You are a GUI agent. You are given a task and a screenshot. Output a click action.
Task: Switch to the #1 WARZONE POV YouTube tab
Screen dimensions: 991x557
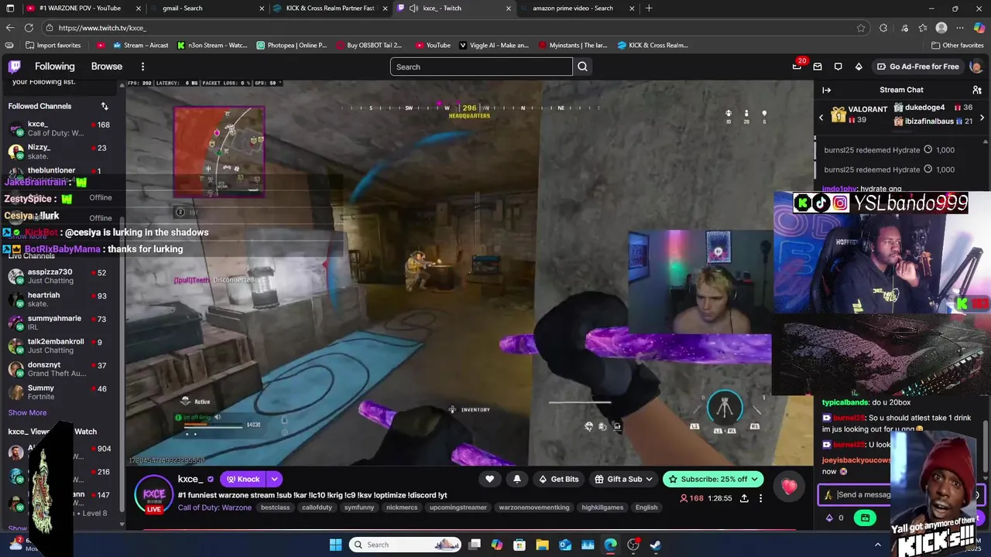coord(84,9)
